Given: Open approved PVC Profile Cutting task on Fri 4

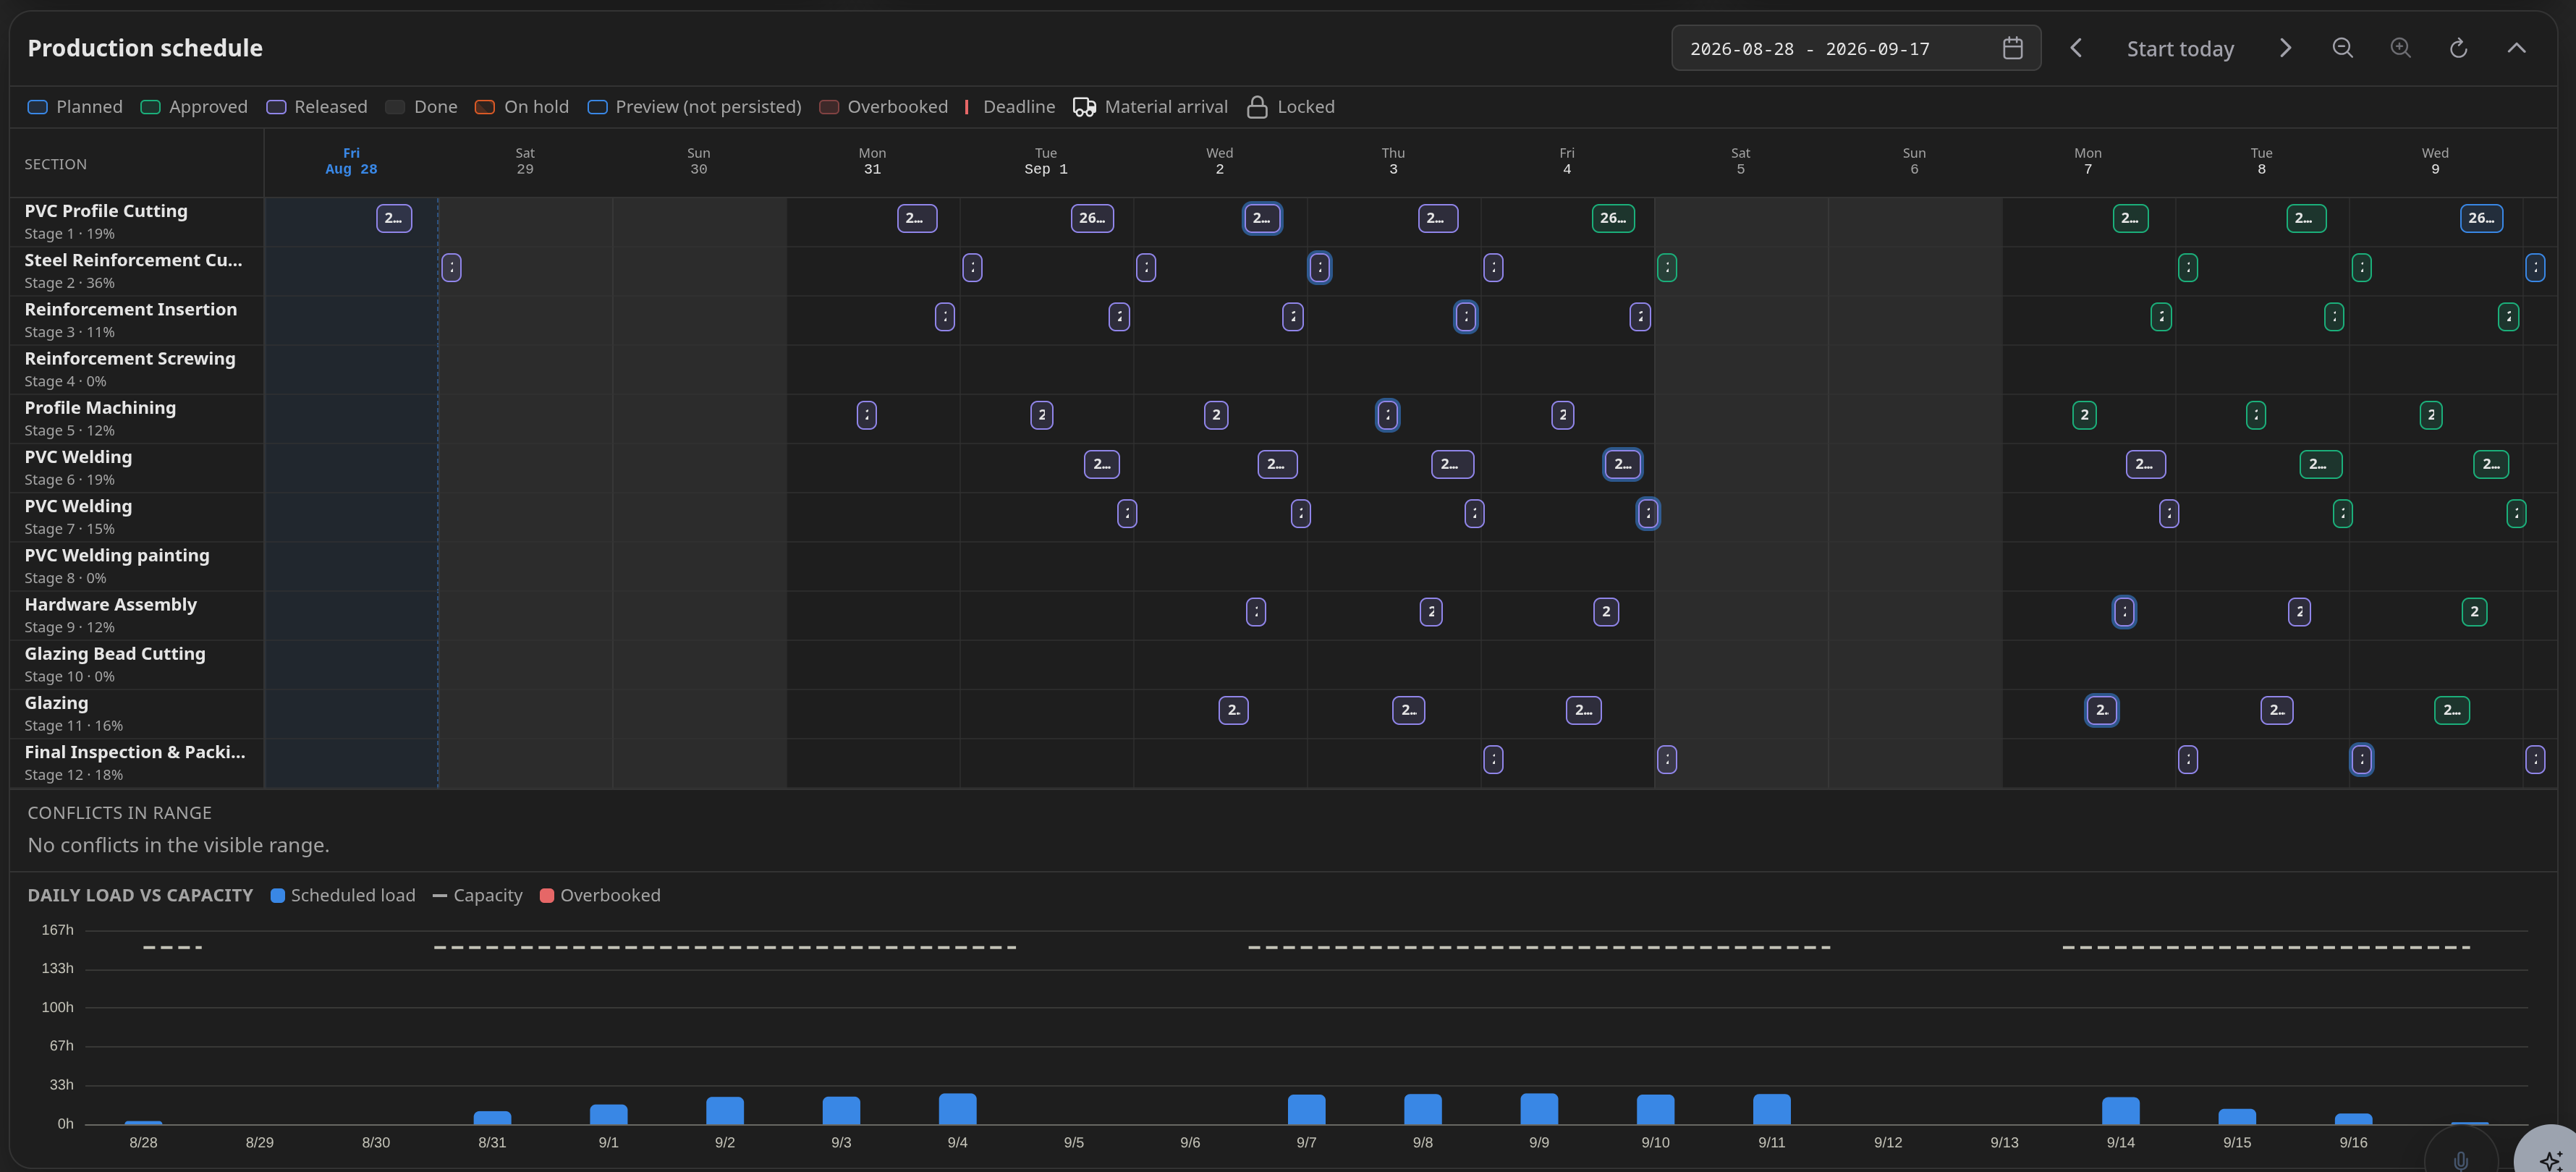Looking at the screenshot, I should pyautogui.click(x=1613, y=218).
